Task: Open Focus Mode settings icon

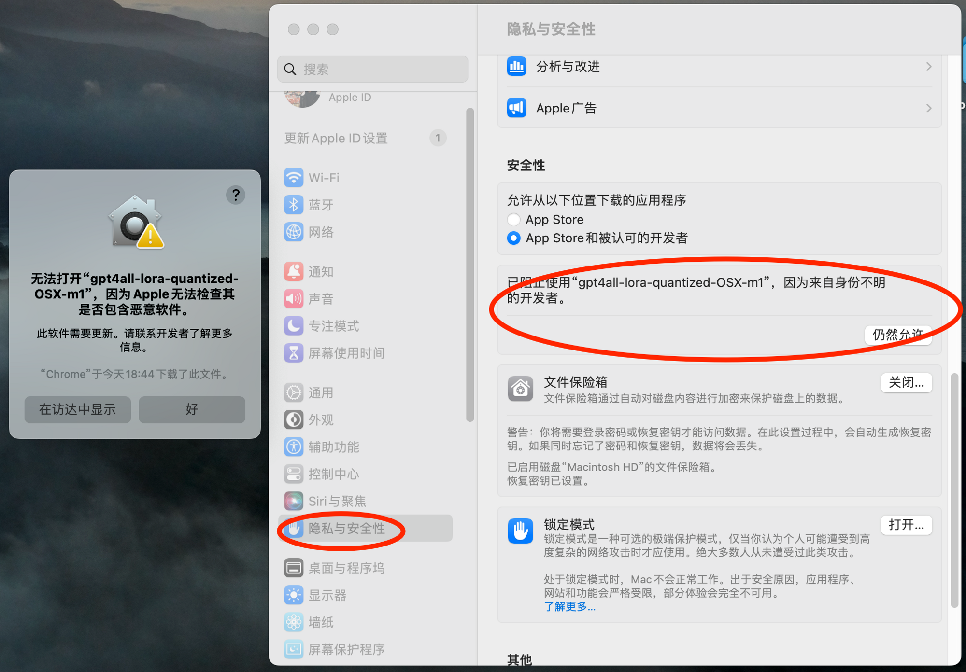Action: click(294, 323)
